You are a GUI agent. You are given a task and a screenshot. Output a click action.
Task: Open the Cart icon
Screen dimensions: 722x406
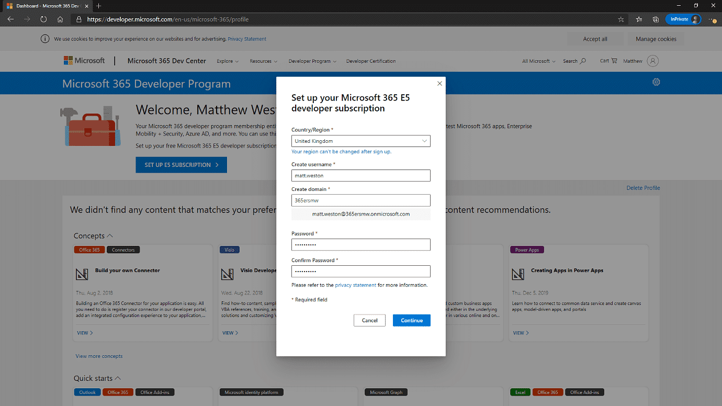[608, 61]
